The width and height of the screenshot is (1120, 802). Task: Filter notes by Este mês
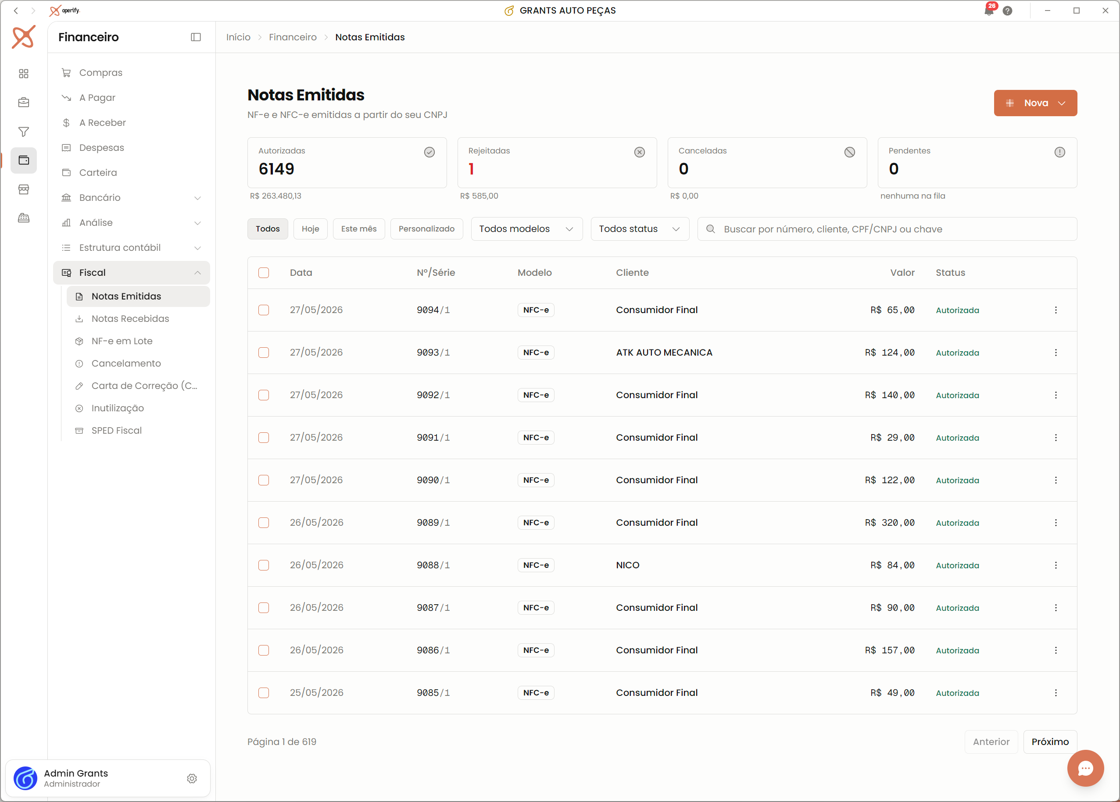click(x=358, y=229)
